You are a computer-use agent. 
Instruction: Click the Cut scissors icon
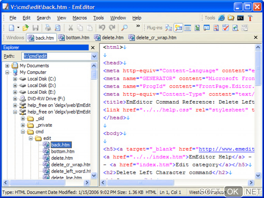(71, 28)
